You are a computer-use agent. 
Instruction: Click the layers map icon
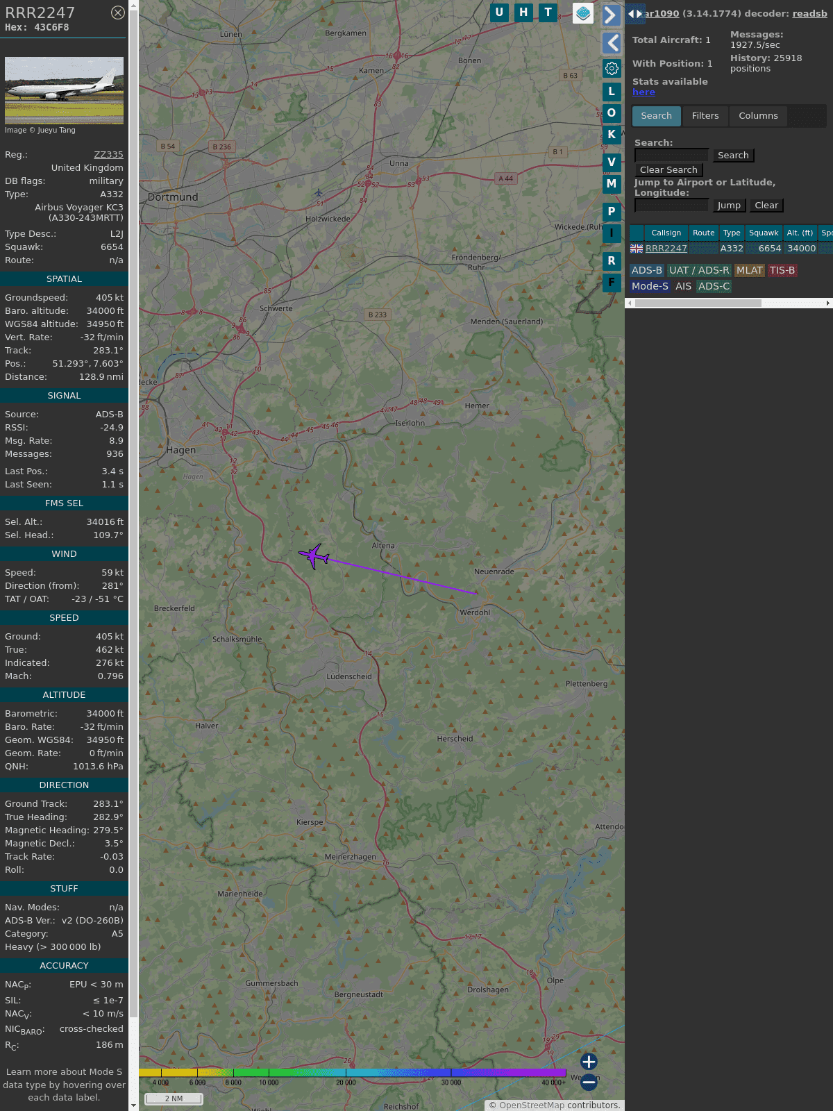[x=583, y=12]
